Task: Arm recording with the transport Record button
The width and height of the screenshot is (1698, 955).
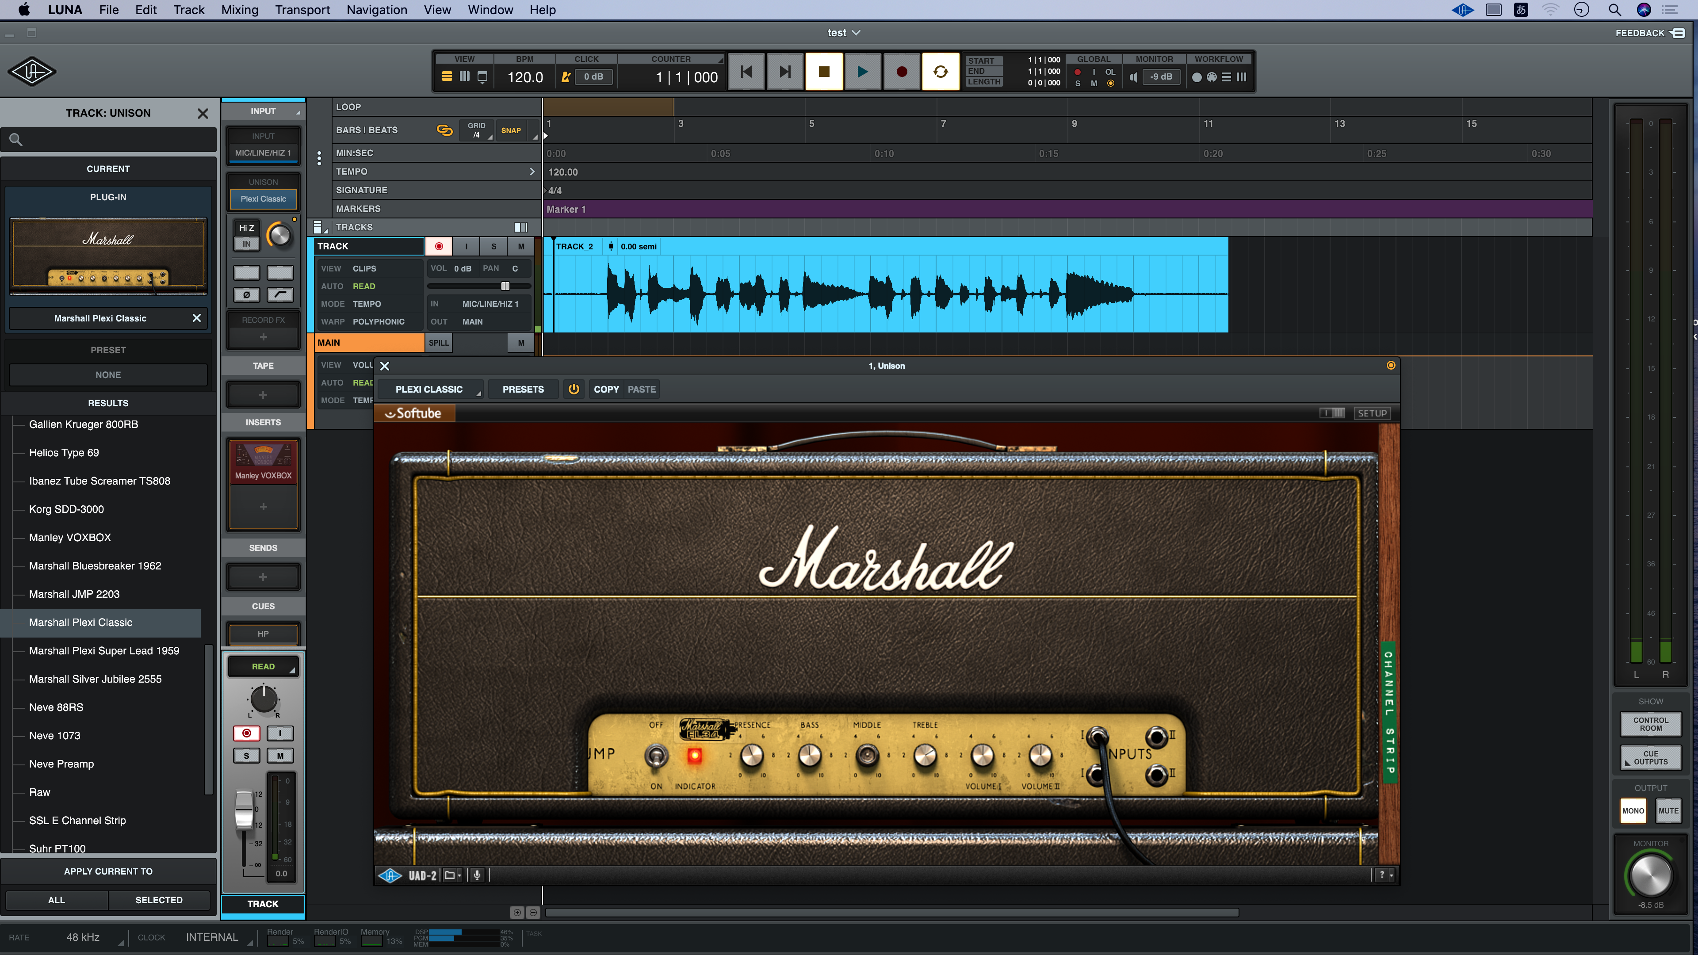Action: [x=901, y=72]
